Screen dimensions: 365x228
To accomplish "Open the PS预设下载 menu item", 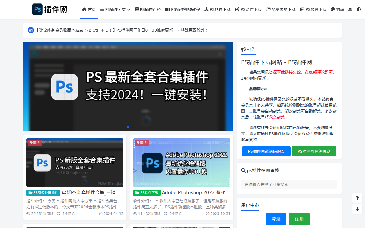I will click(313, 9).
